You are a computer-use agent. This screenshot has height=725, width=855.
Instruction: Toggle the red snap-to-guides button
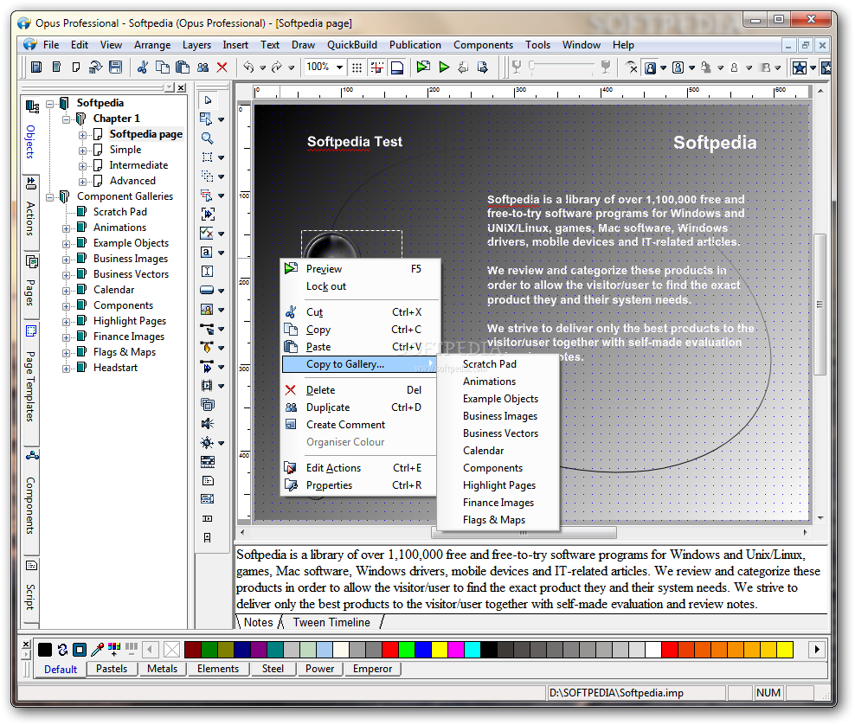click(x=376, y=67)
